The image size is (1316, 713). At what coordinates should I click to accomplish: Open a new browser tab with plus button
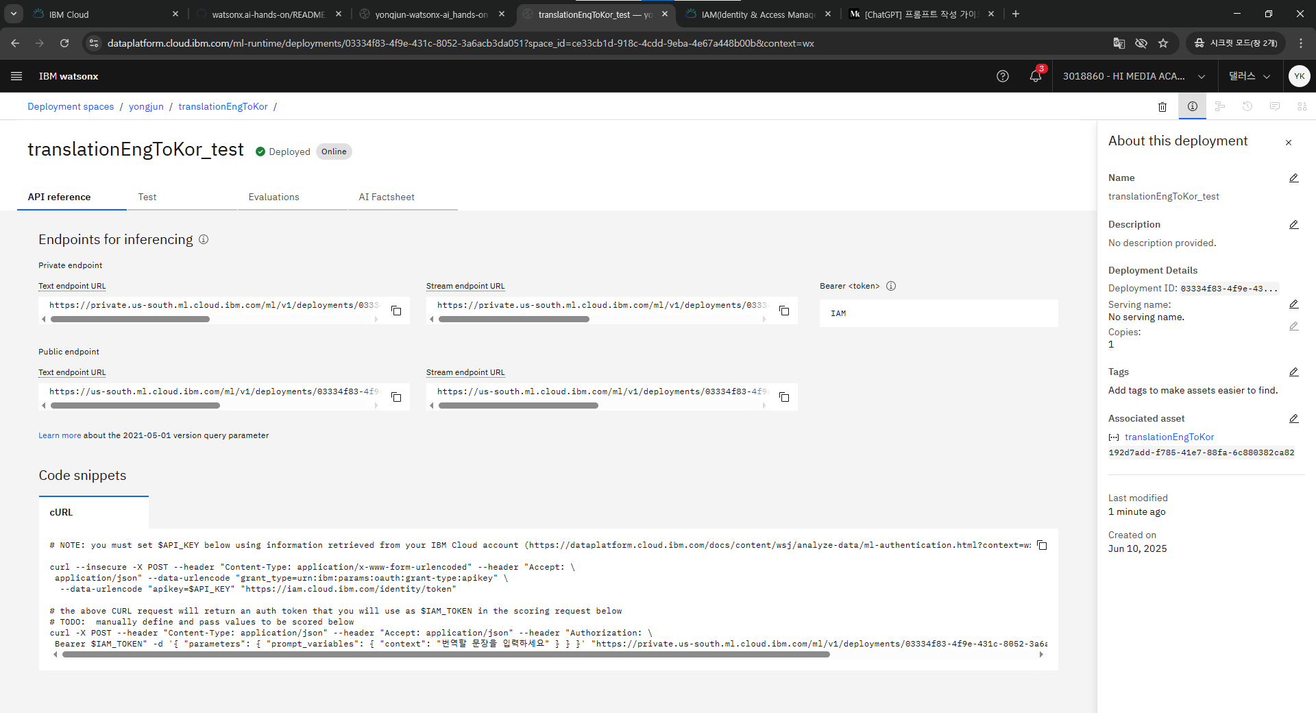tap(1016, 14)
